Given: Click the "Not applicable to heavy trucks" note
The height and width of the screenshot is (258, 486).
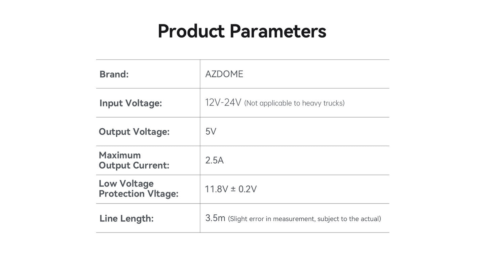Looking at the screenshot, I should [x=294, y=103].
